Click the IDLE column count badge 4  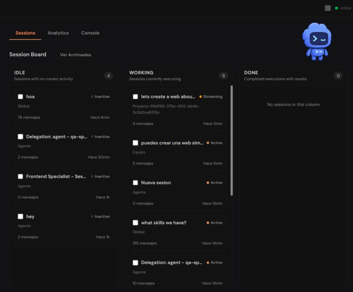[x=108, y=76]
